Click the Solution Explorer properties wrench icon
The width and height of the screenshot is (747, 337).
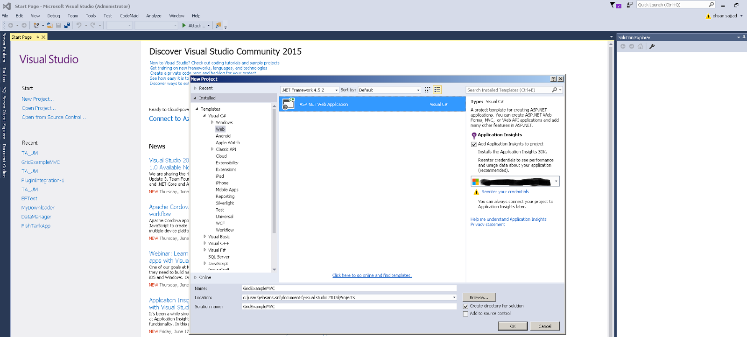pos(652,46)
